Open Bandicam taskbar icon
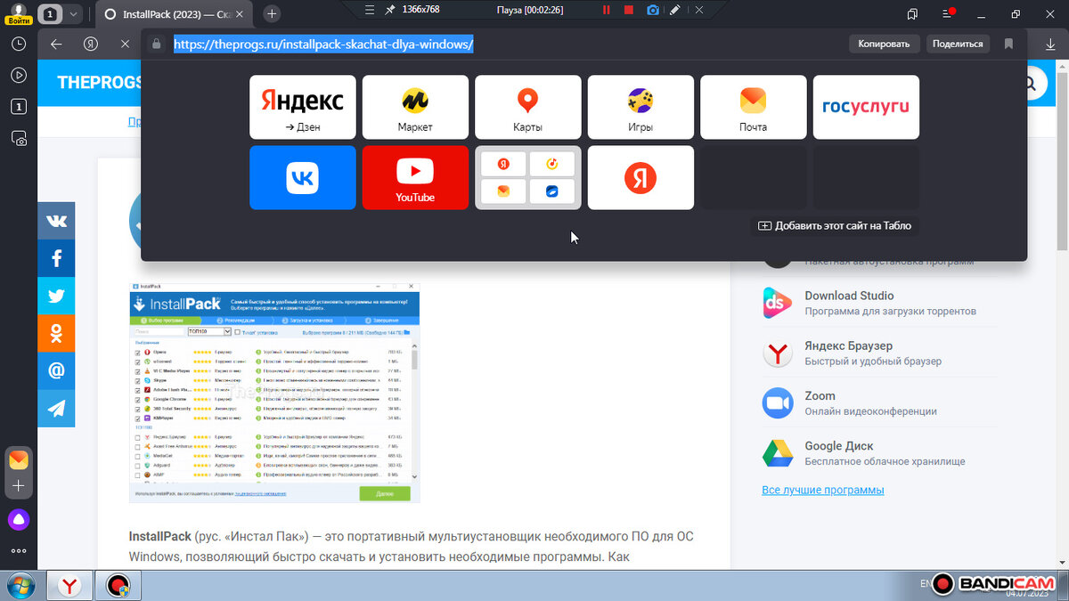Screen dimensions: 1069x601 click(x=118, y=586)
